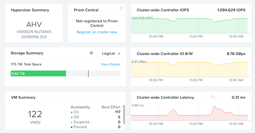This screenshot has height=133, width=255.
Task: Click Prism Central help question mark icon
Action: click(x=121, y=8)
